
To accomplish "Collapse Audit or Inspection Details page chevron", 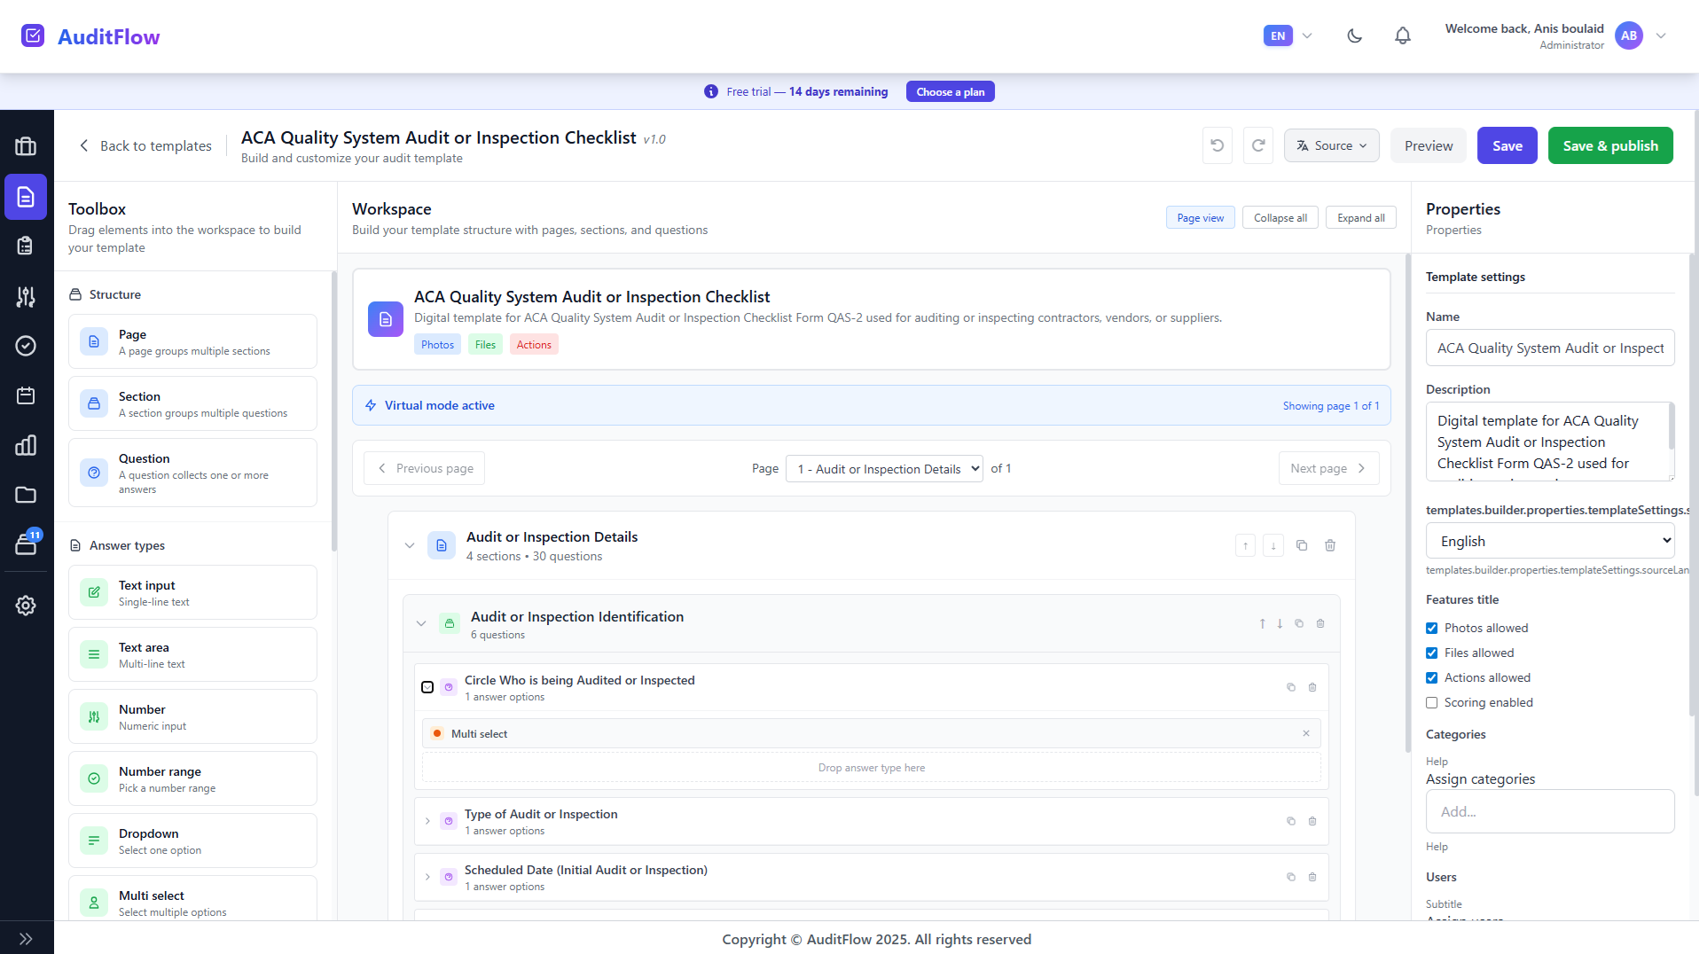I will click(410, 545).
